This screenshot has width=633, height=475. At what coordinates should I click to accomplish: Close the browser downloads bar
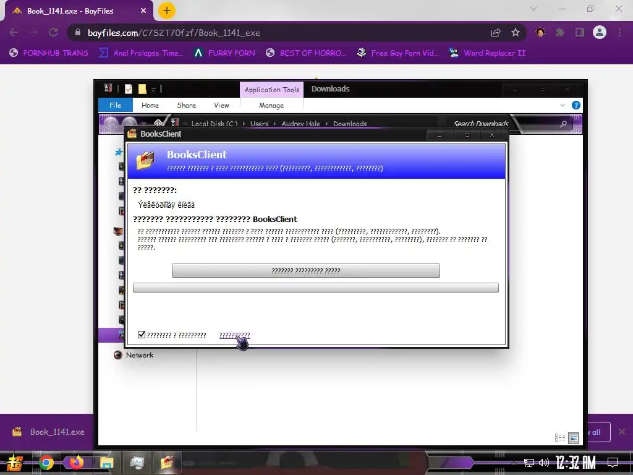[x=622, y=432]
